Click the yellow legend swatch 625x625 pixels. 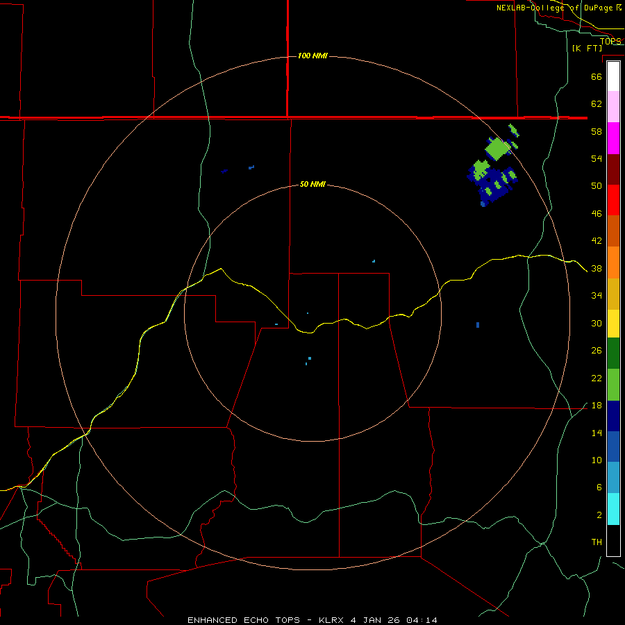613,324
